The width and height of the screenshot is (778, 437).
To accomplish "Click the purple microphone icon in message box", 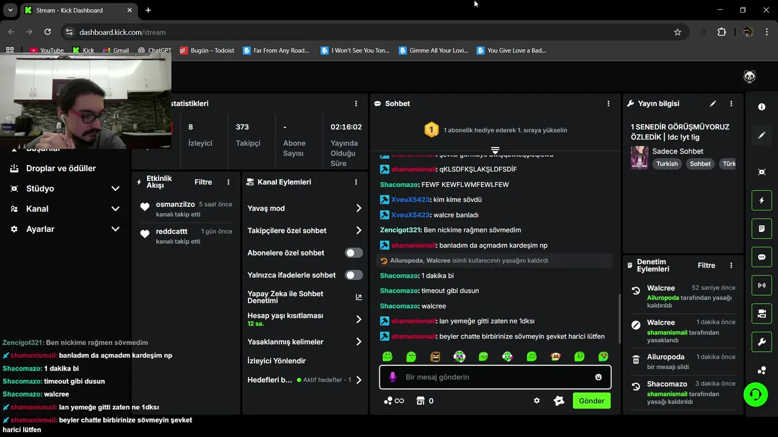I will click(393, 377).
